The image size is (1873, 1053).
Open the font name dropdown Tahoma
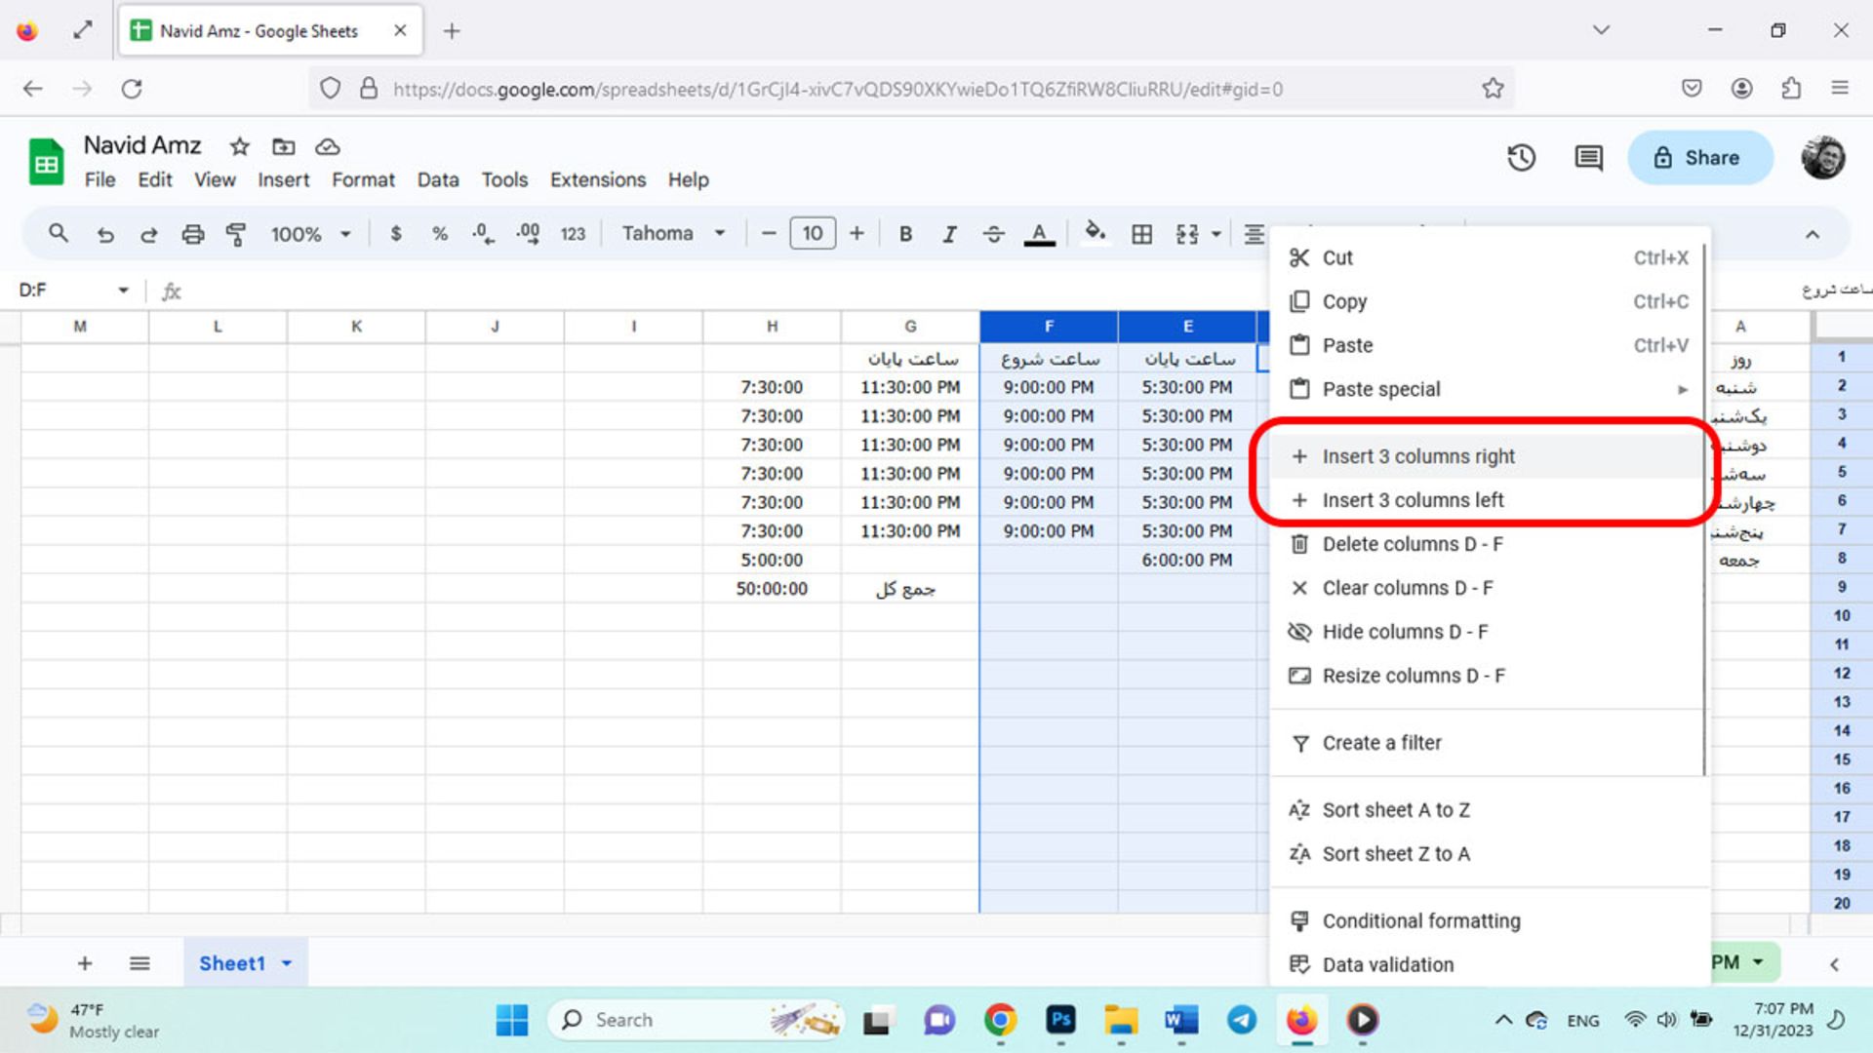click(x=670, y=233)
